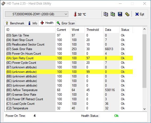Screen dimensions: 151x123
Task: Click the Data column header
Action: point(112,30)
